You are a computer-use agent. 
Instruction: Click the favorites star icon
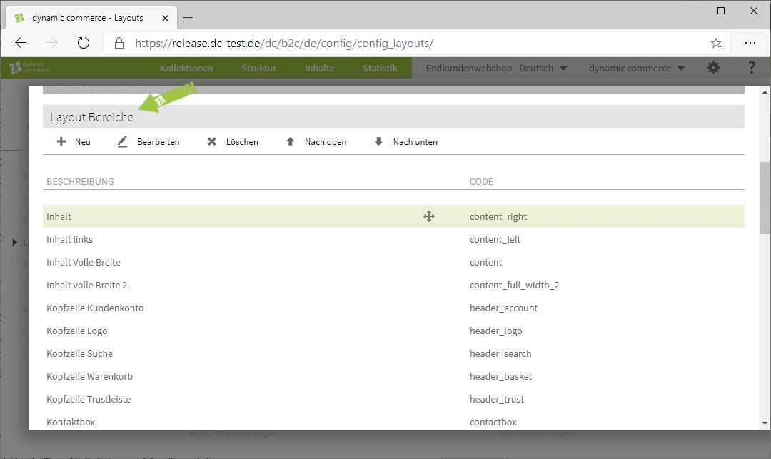point(716,44)
